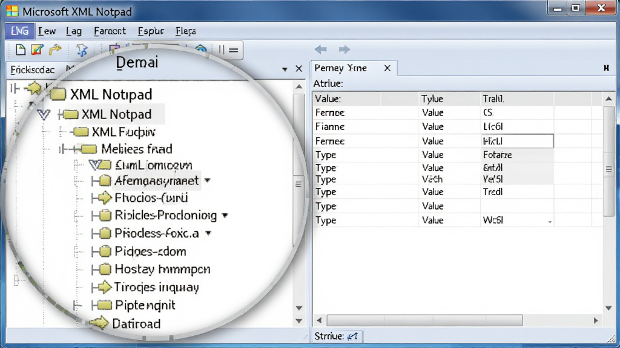Click folder icon beside Ribicles-Procloniog
Viewport: 620px width, 348px height.
pos(105,216)
